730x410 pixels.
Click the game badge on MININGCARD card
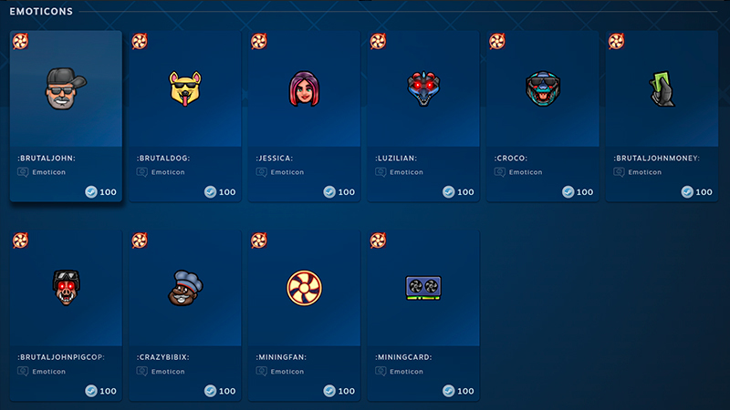coord(378,241)
